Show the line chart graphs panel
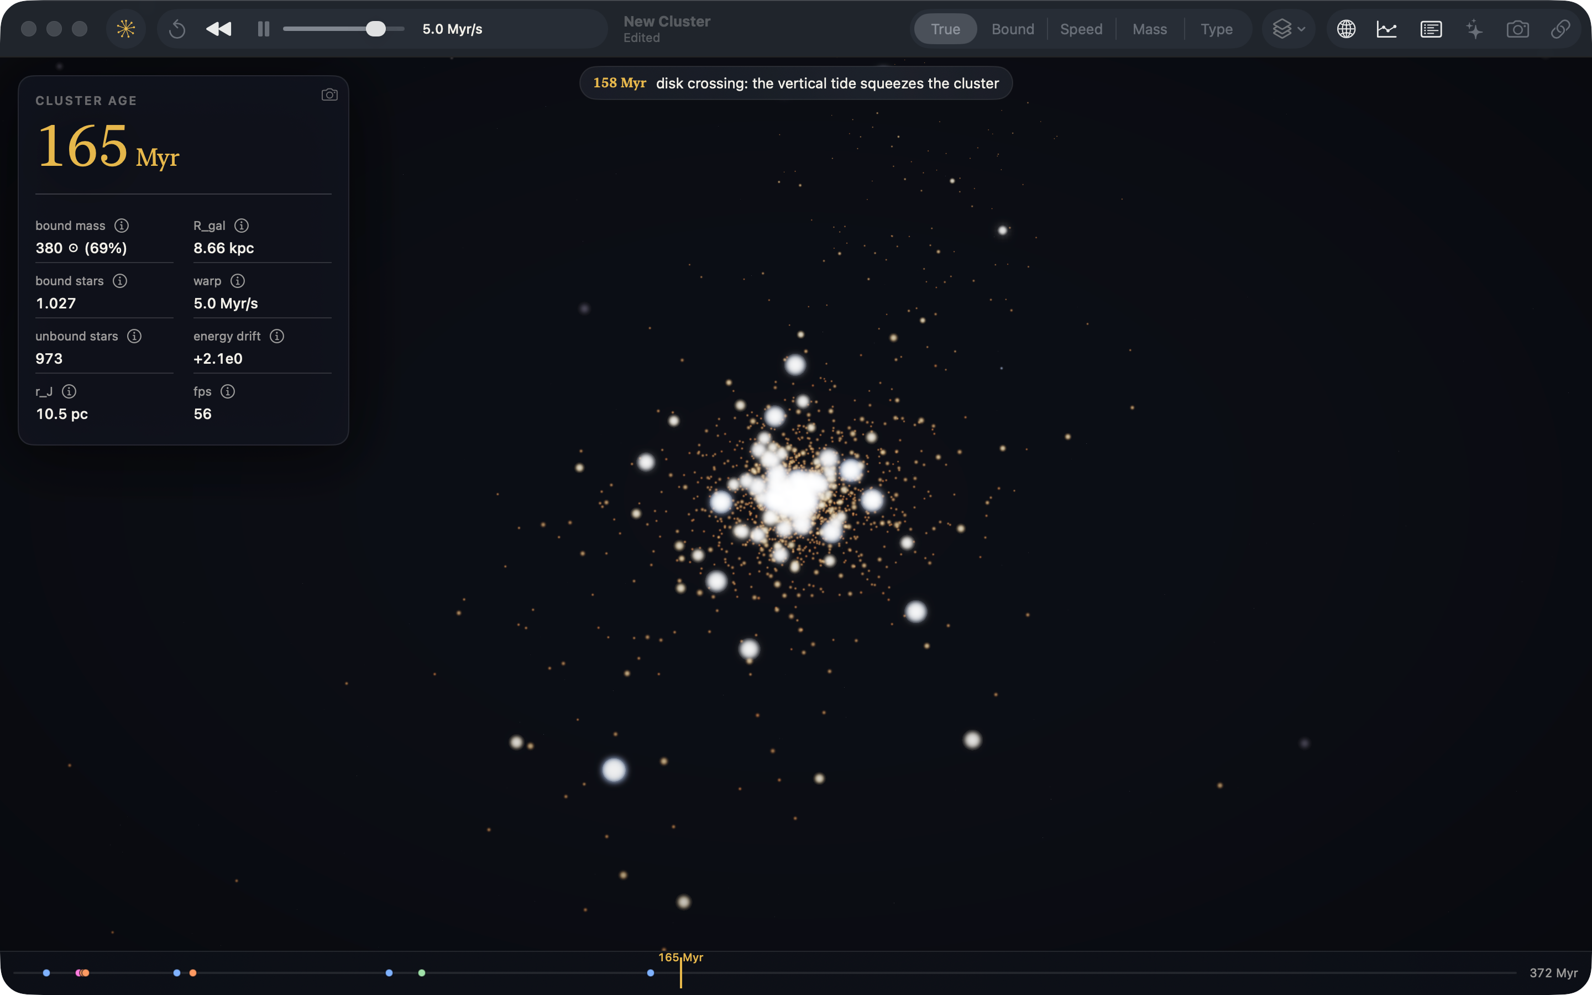Image resolution: width=1592 pixels, height=995 pixels. point(1387,29)
